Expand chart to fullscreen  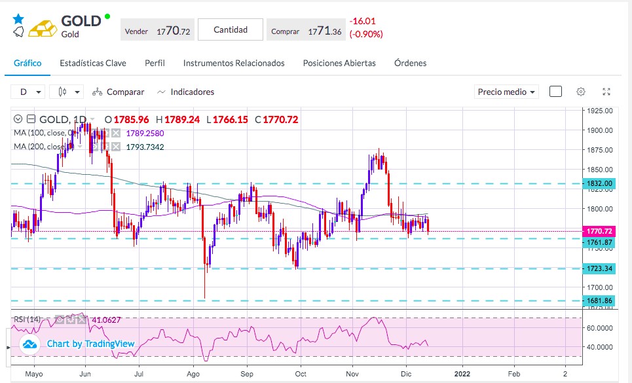(606, 92)
